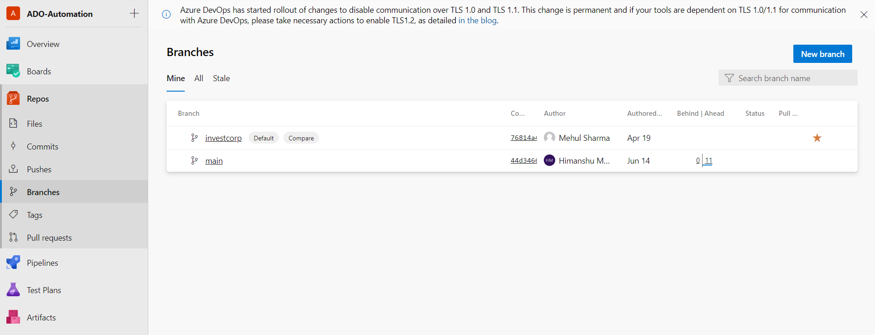
Task: Click Himanshu's HM avatar icon
Action: click(x=549, y=160)
